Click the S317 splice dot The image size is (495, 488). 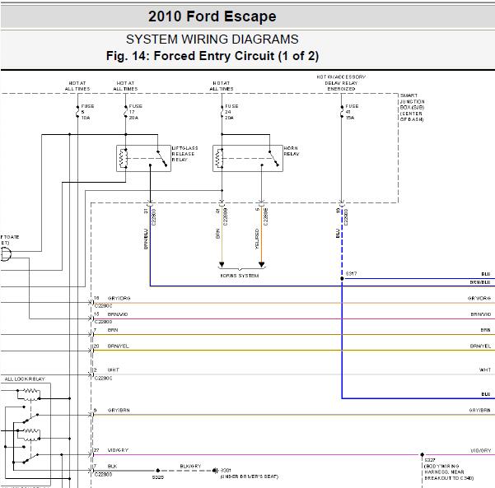tap(342, 278)
